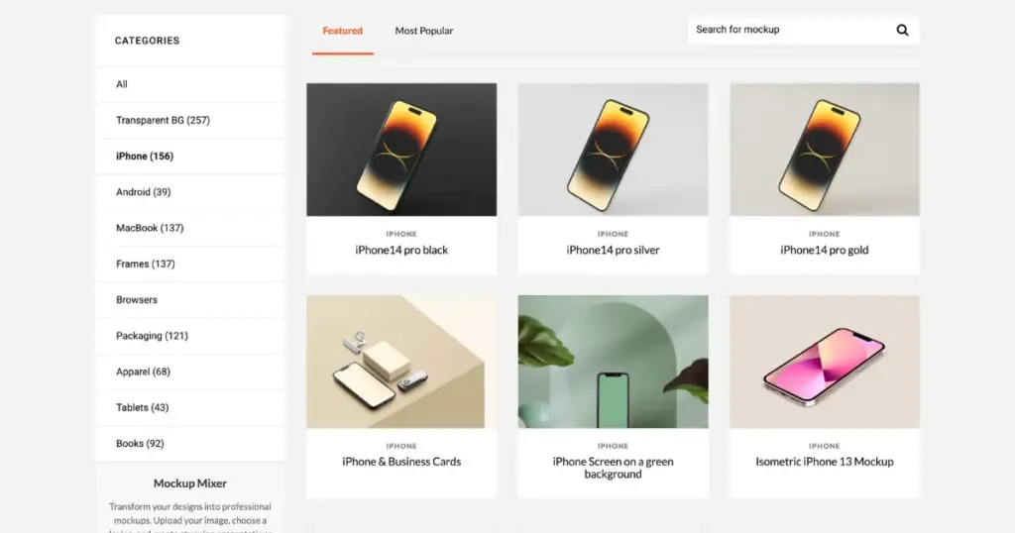
Task: Open the Apparel (68) category
Action: pos(190,372)
